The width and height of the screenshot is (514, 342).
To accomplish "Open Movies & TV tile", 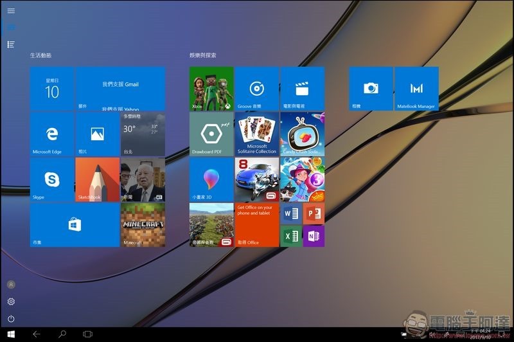I will 302,89.
